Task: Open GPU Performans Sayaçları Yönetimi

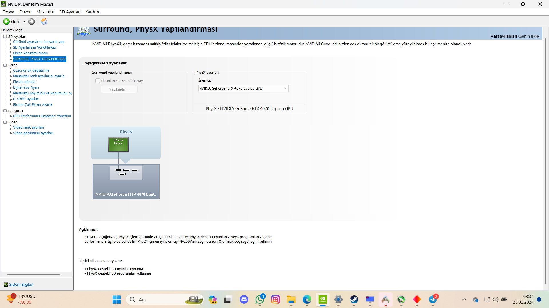Action: tap(42, 116)
